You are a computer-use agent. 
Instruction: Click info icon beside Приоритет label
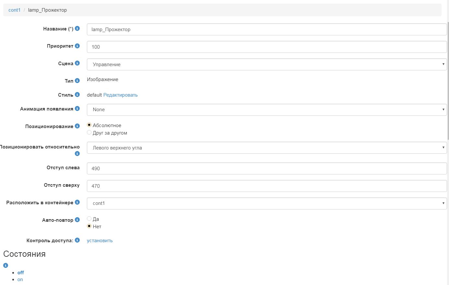(77, 46)
